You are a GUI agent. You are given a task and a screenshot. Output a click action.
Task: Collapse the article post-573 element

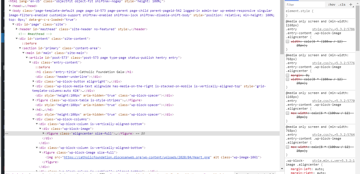[27, 58]
